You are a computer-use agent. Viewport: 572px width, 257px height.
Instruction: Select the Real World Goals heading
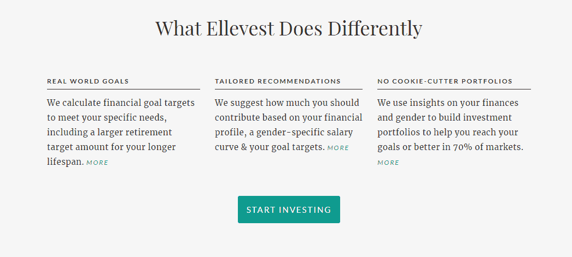[88, 81]
